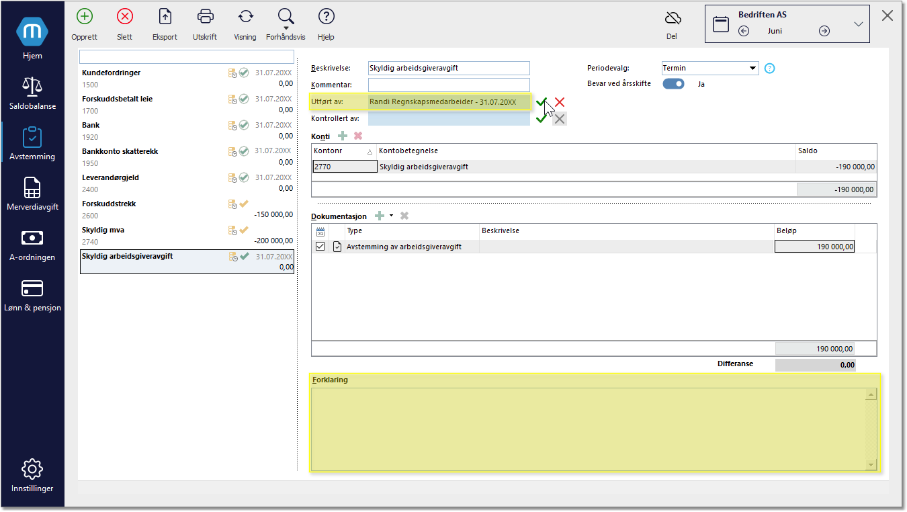Add documentation with Dokumentasjon plus icon
The height and width of the screenshot is (512, 907).
pyautogui.click(x=380, y=216)
